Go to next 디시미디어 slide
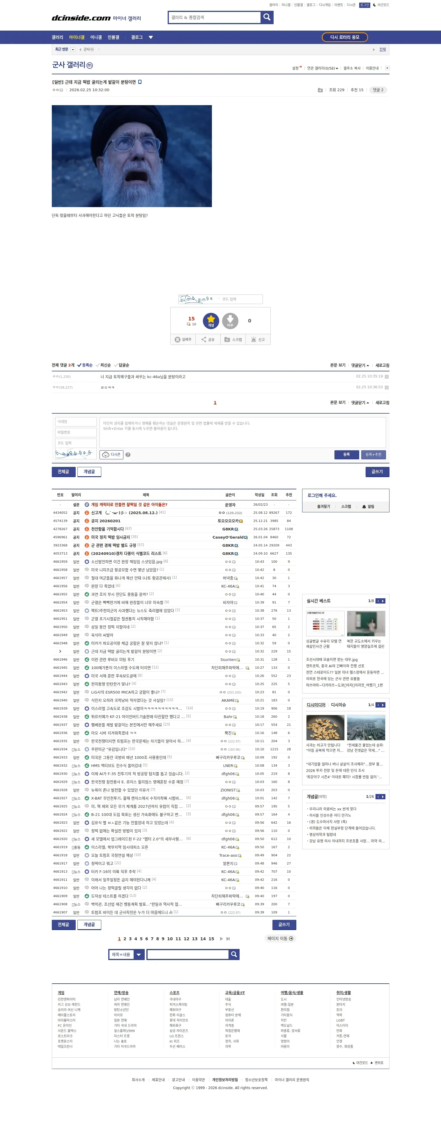 coord(383,705)
